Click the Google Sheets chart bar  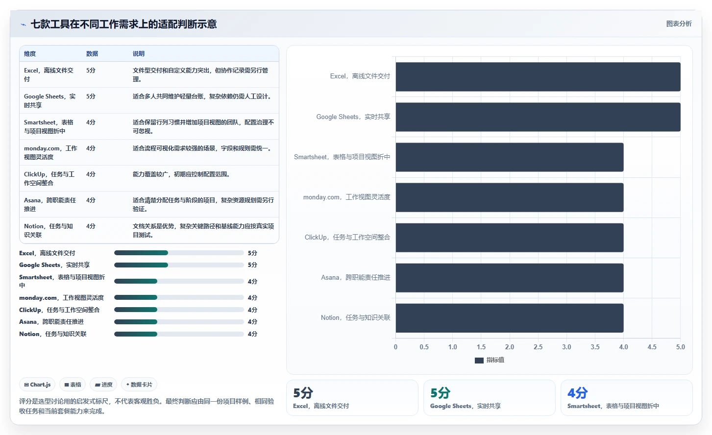pyautogui.click(x=538, y=117)
